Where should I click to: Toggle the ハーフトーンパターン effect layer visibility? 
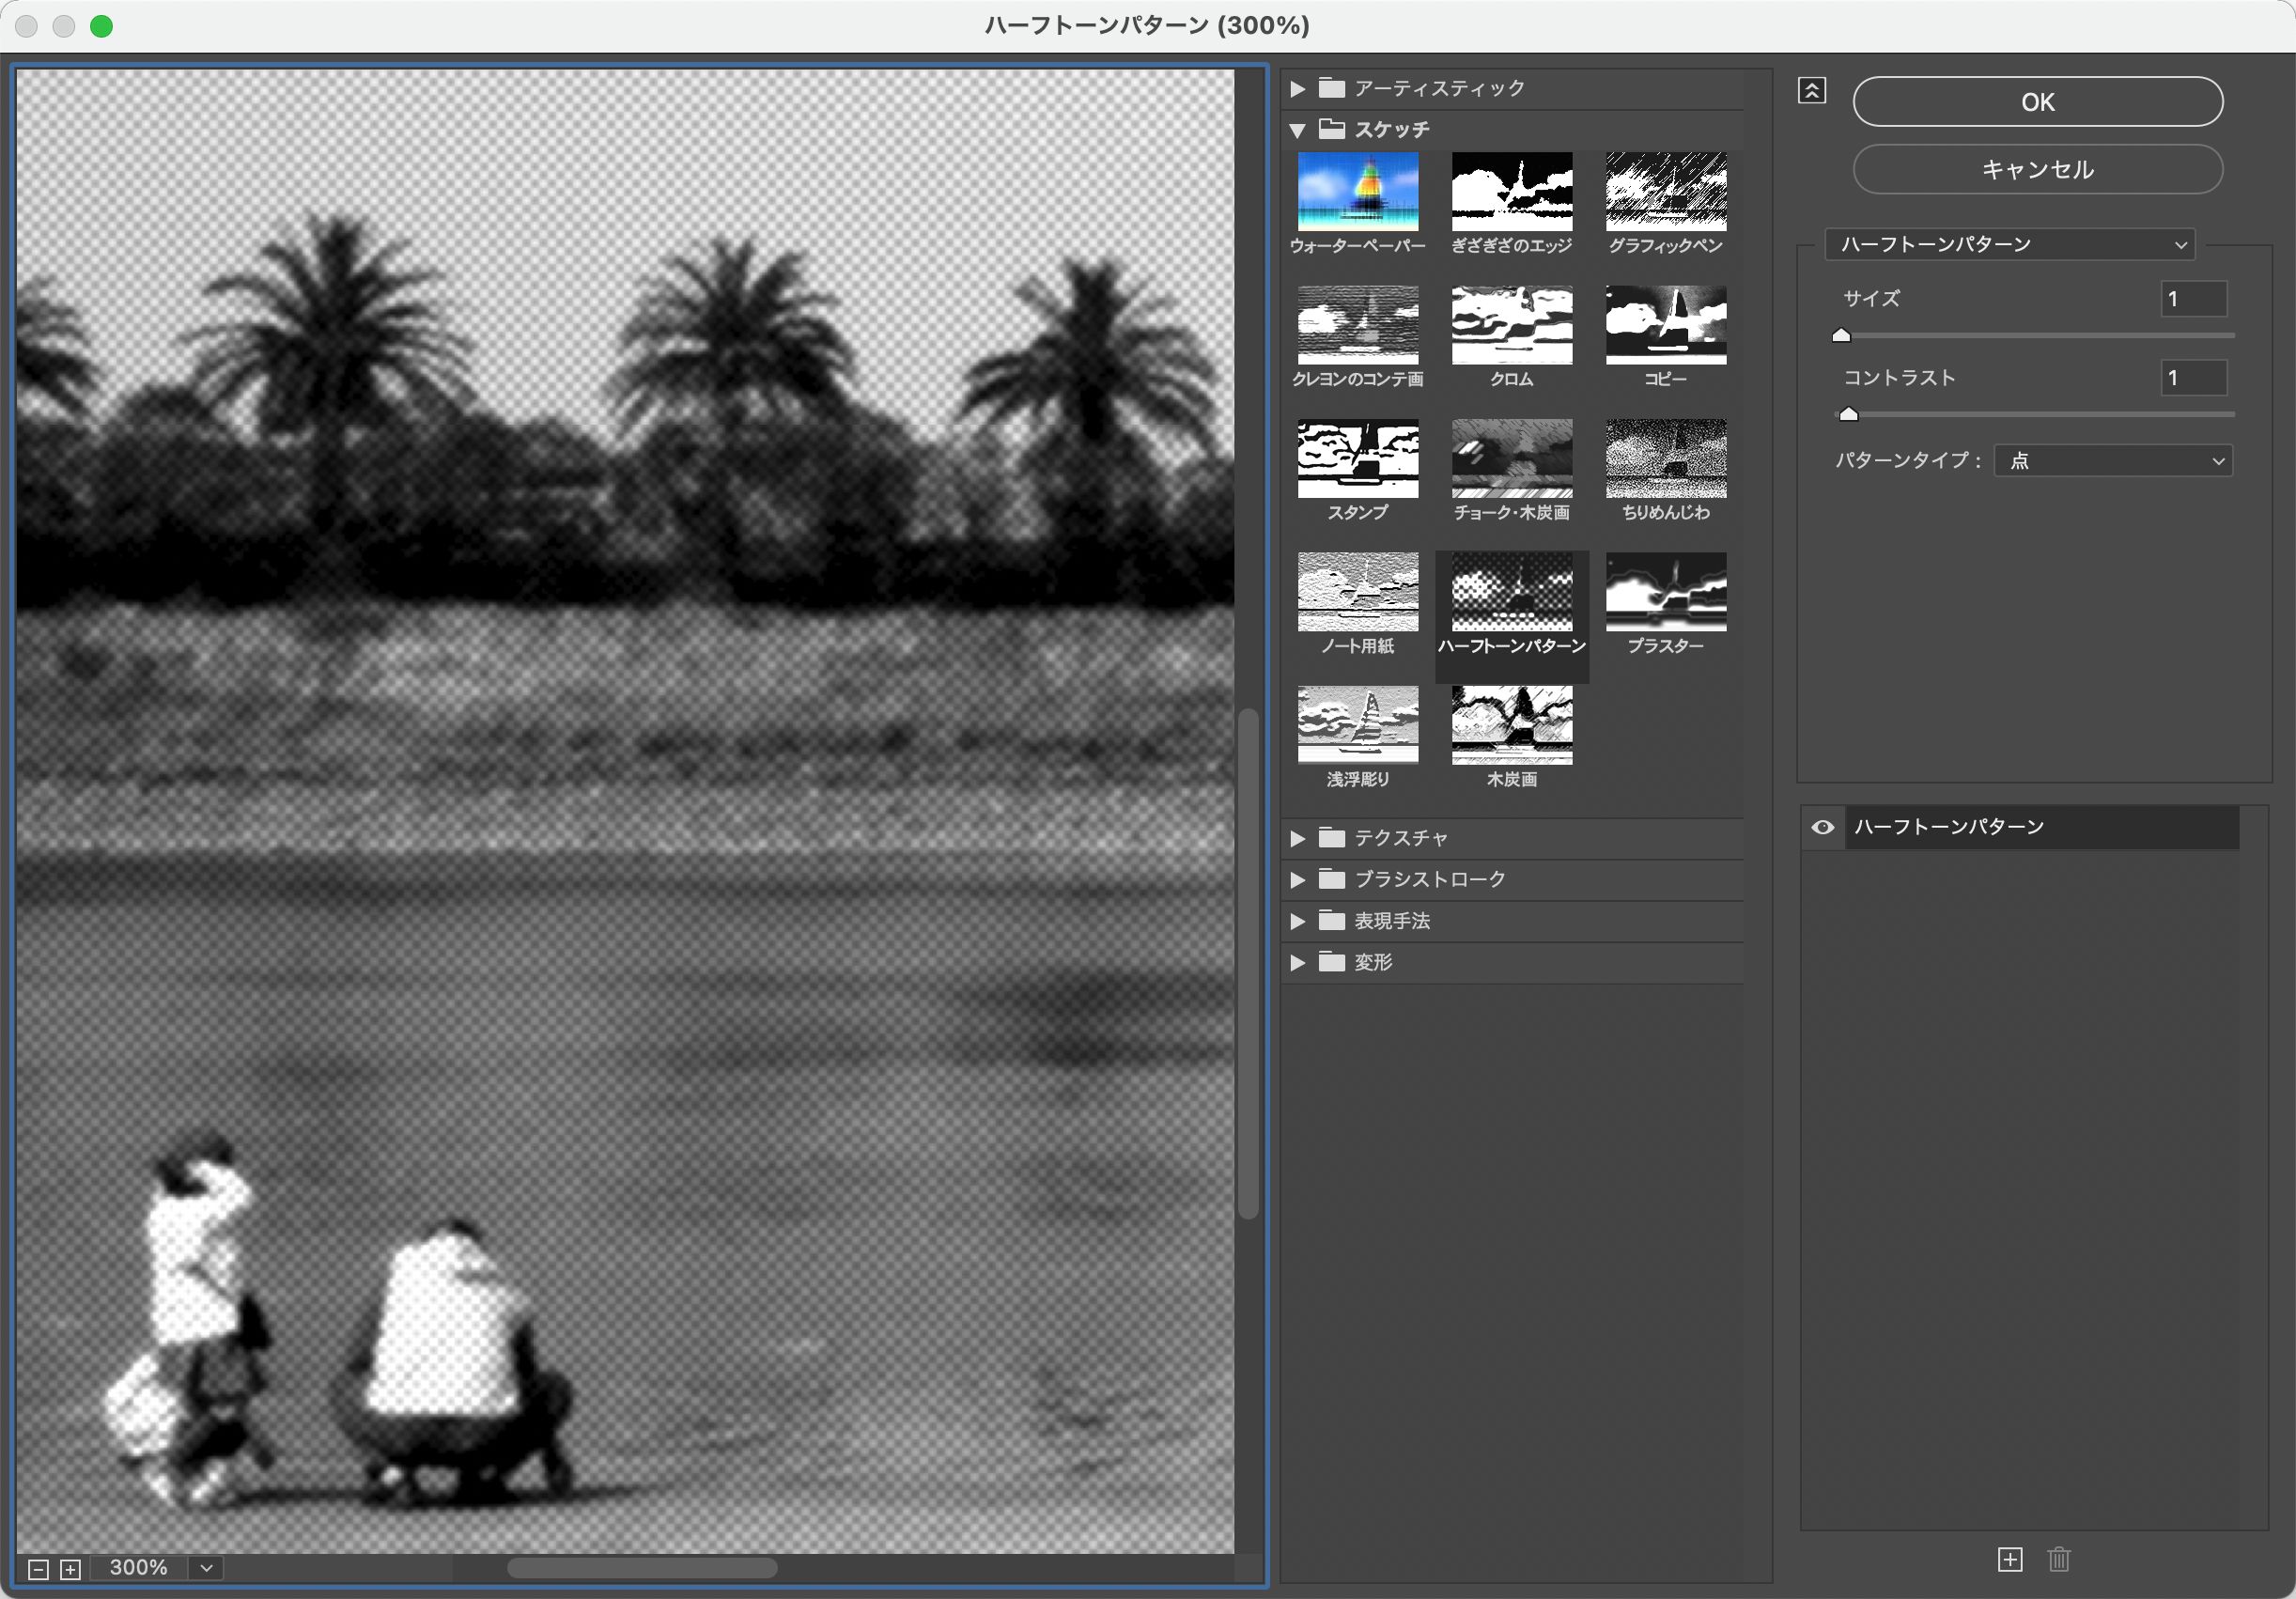1822,827
